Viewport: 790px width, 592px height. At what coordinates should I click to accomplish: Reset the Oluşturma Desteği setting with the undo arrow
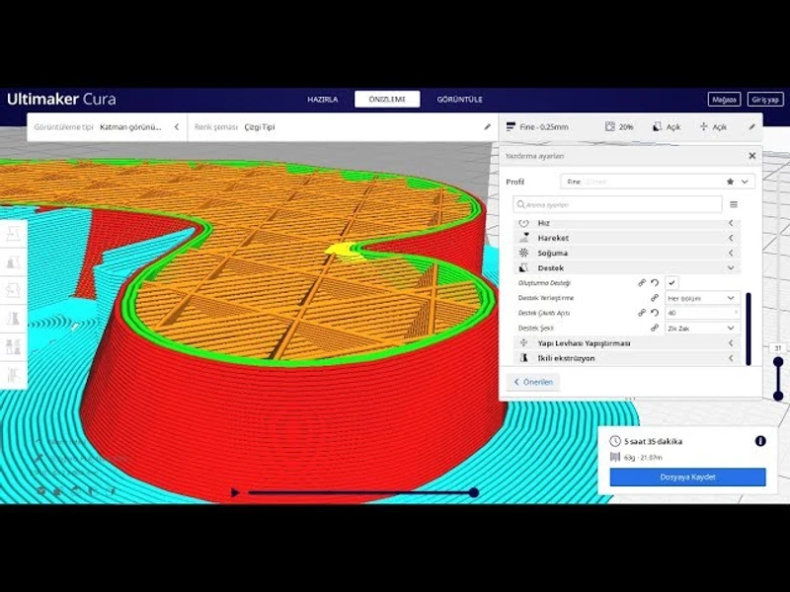655,283
